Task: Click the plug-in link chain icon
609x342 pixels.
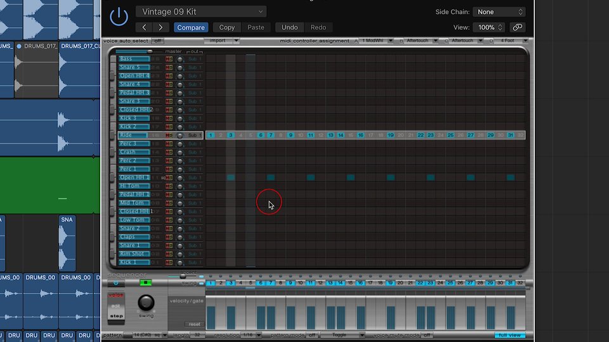Action: pyautogui.click(x=518, y=27)
